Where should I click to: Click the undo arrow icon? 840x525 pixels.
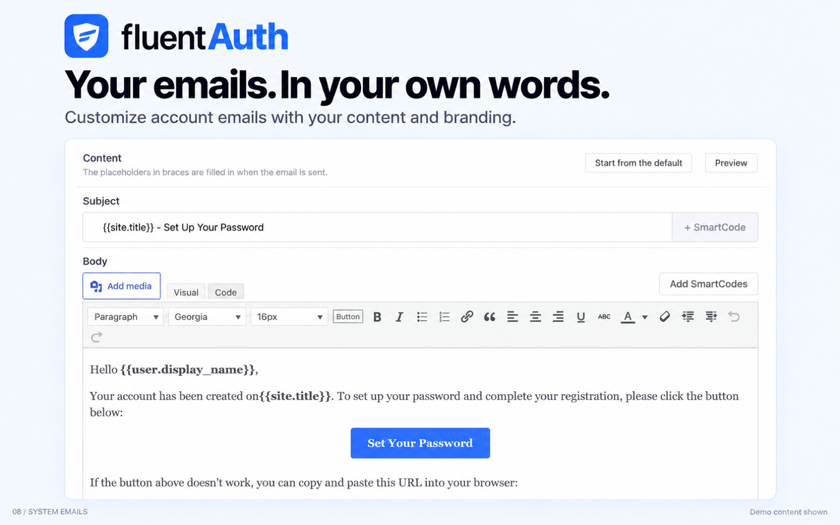pos(734,317)
